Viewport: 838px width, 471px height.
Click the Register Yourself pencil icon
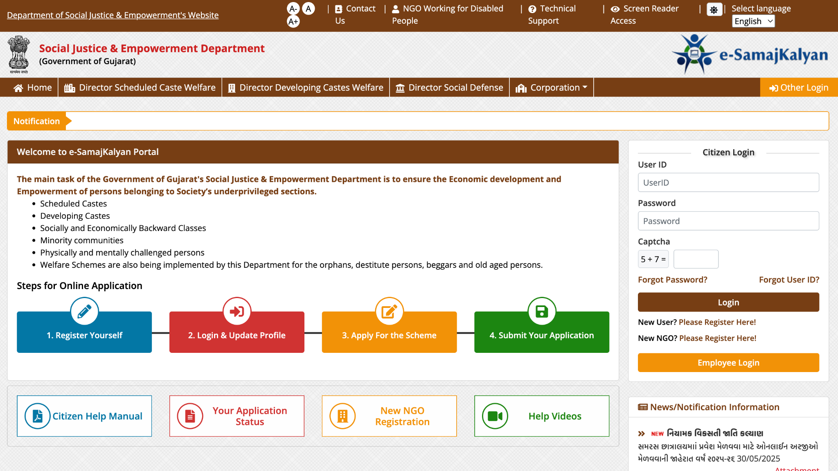(x=84, y=311)
